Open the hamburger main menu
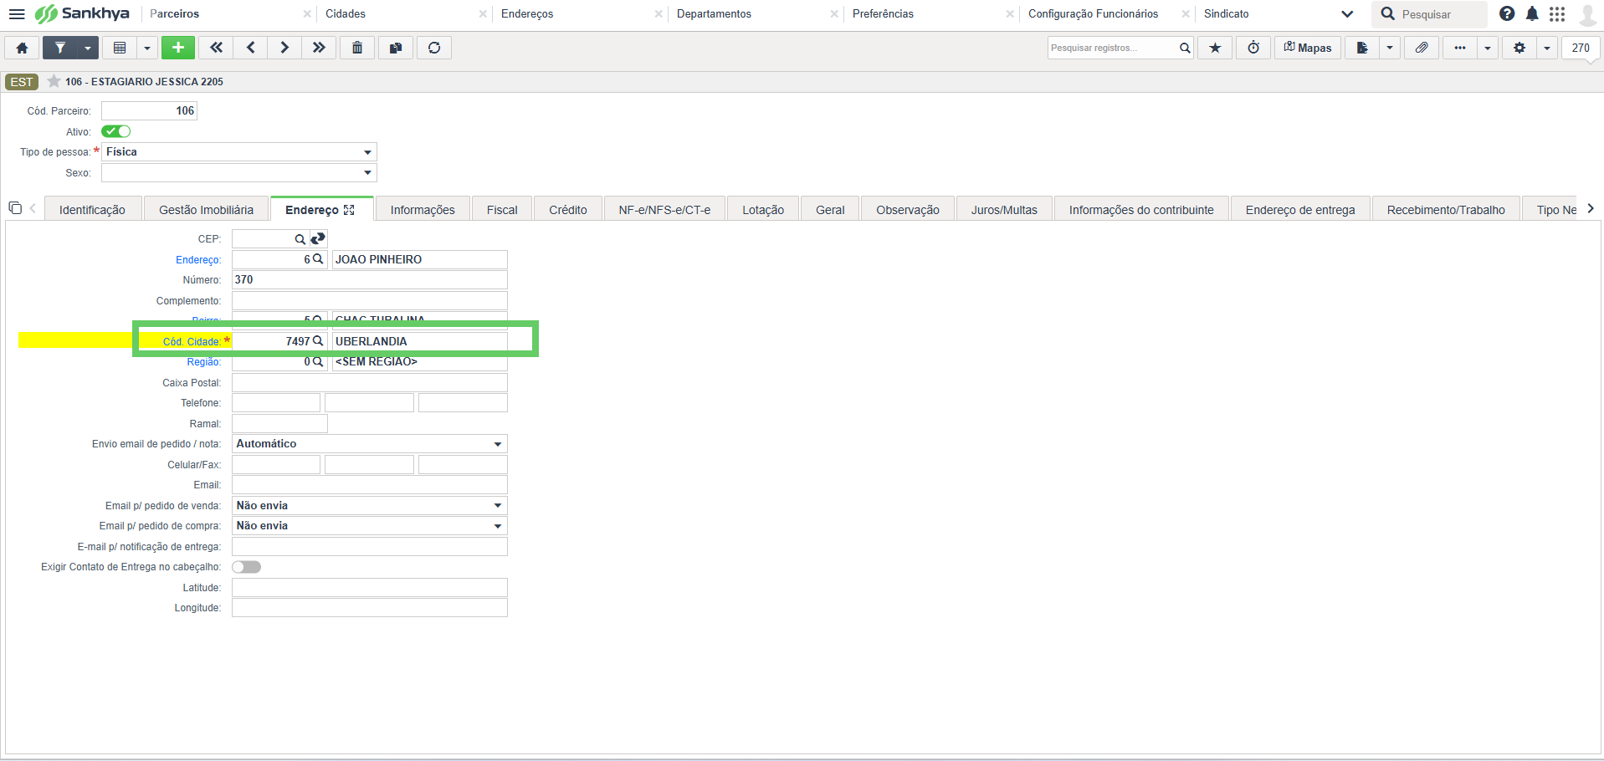 pyautogui.click(x=17, y=14)
